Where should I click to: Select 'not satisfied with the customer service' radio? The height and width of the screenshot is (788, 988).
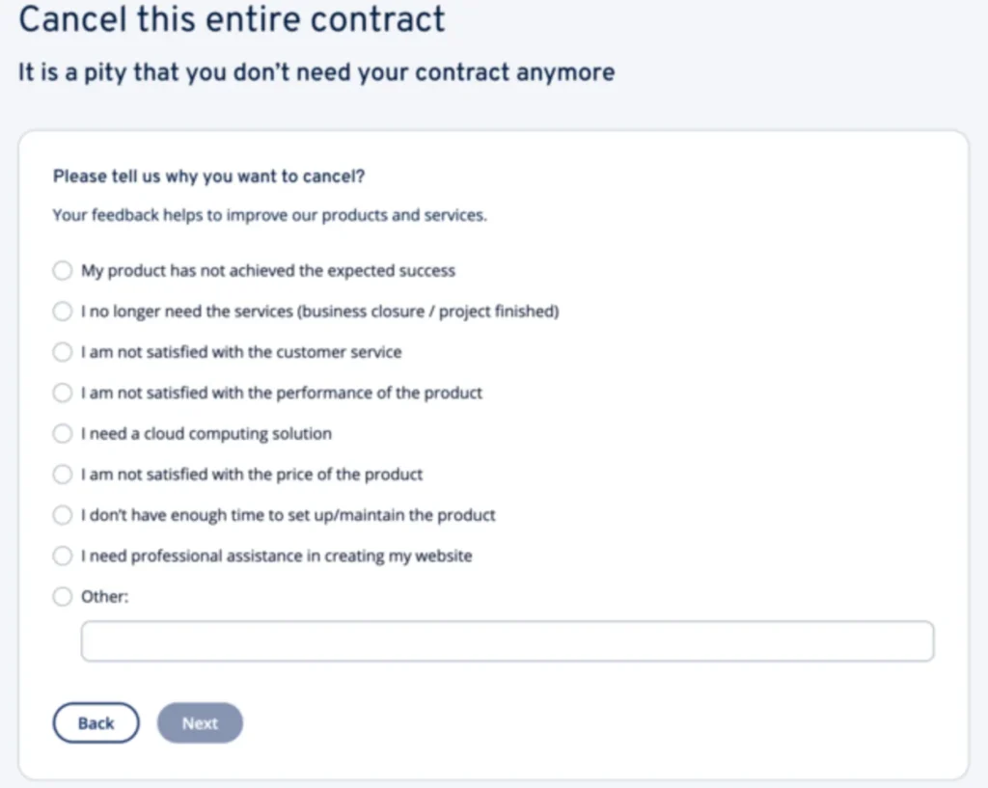point(63,352)
